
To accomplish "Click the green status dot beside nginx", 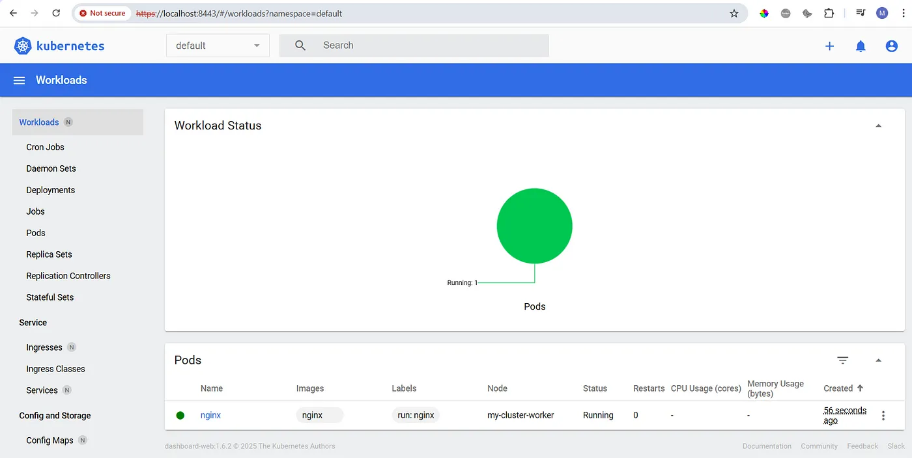I will pos(180,415).
